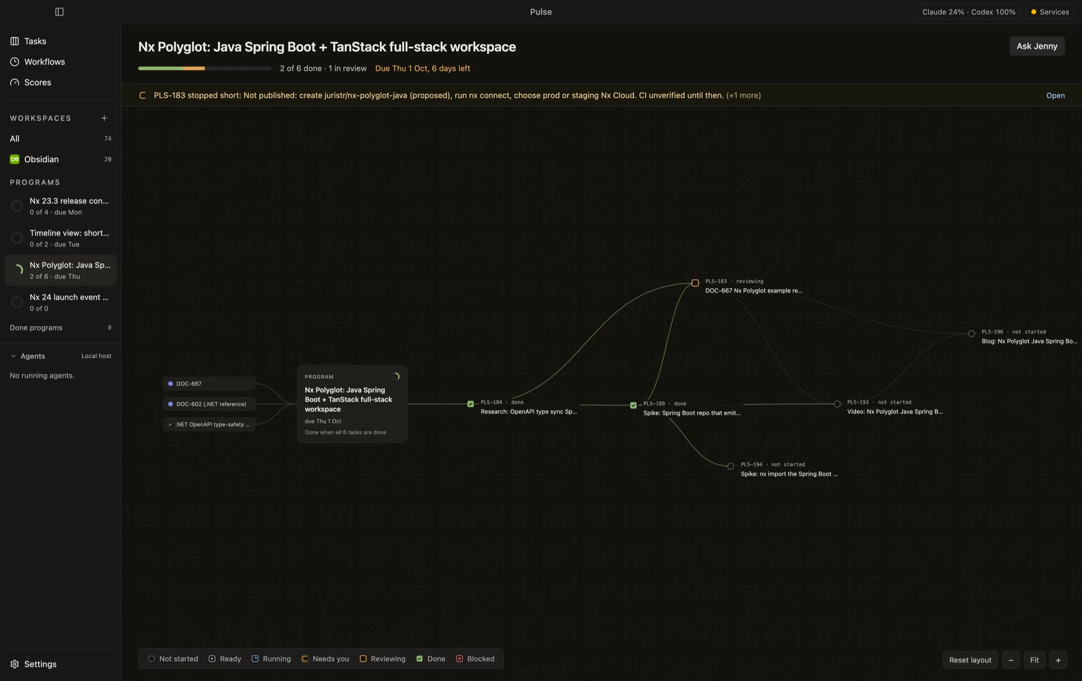1082x681 pixels.
Task: Click the Program card spinner icon
Action: click(x=396, y=377)
